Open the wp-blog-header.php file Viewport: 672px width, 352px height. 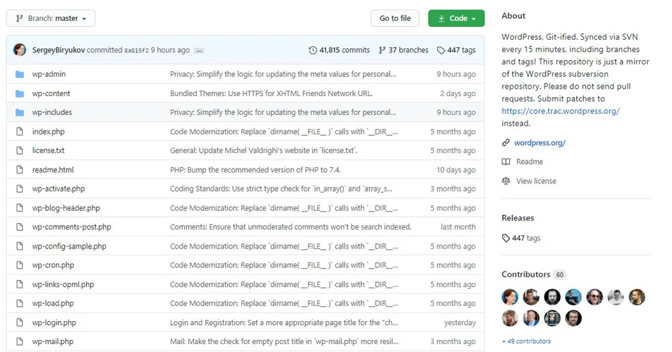tap(66, 208)
